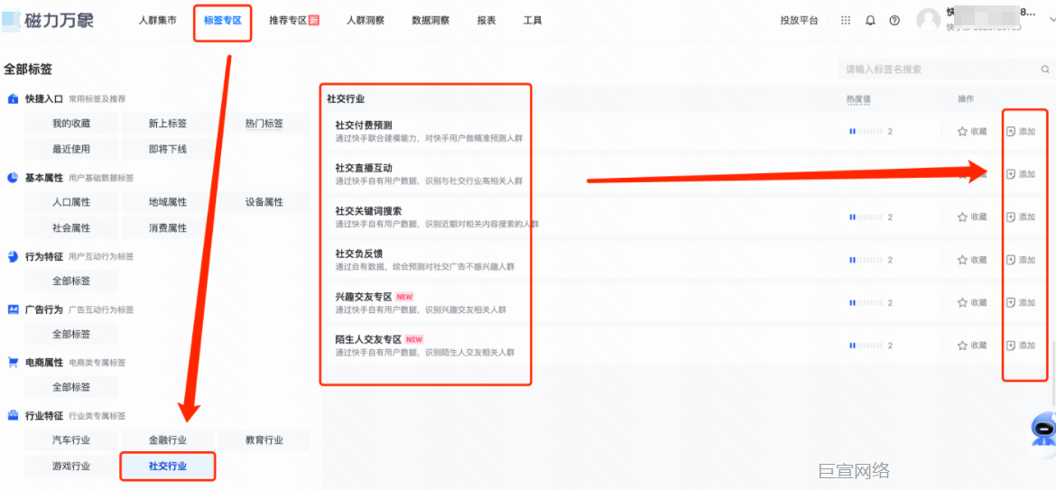Click the 行为特征 section icon

[x=12, y=256]
